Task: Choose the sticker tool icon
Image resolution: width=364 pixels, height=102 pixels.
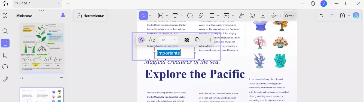Action: (x=252, y=16)
